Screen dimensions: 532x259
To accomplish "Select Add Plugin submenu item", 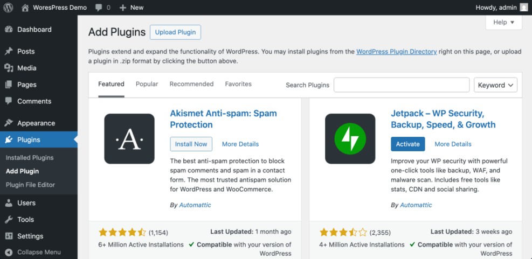I will [23, 171].
